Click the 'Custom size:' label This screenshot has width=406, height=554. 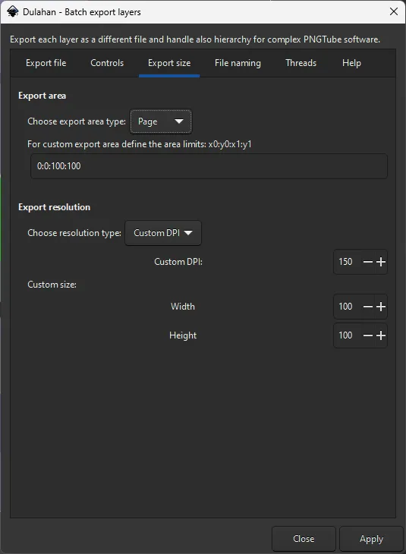52,285
